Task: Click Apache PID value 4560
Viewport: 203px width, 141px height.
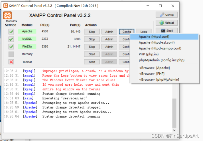Action: (45, 31)
